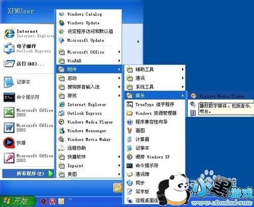Open 记事本 in the accessories submenu

point(155,148)
